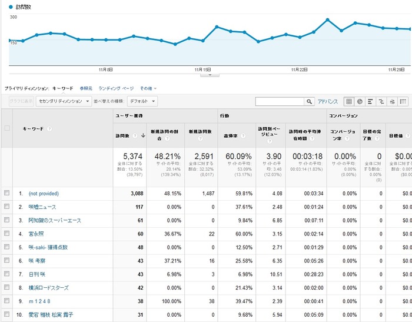Open the デフォルト sort type dropdown
Image resolution: width=412 pixels, height=322 pixels.
[142, 101]
